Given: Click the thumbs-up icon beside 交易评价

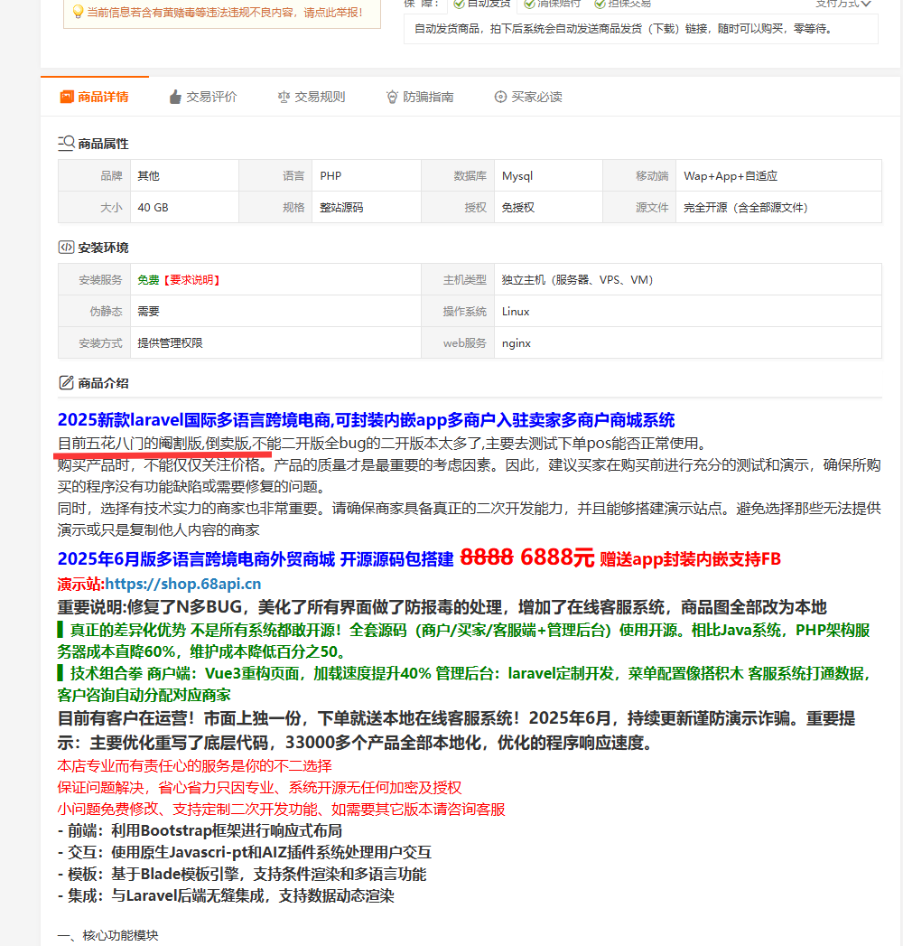Looking at the screenshot, I should [175, 97].
